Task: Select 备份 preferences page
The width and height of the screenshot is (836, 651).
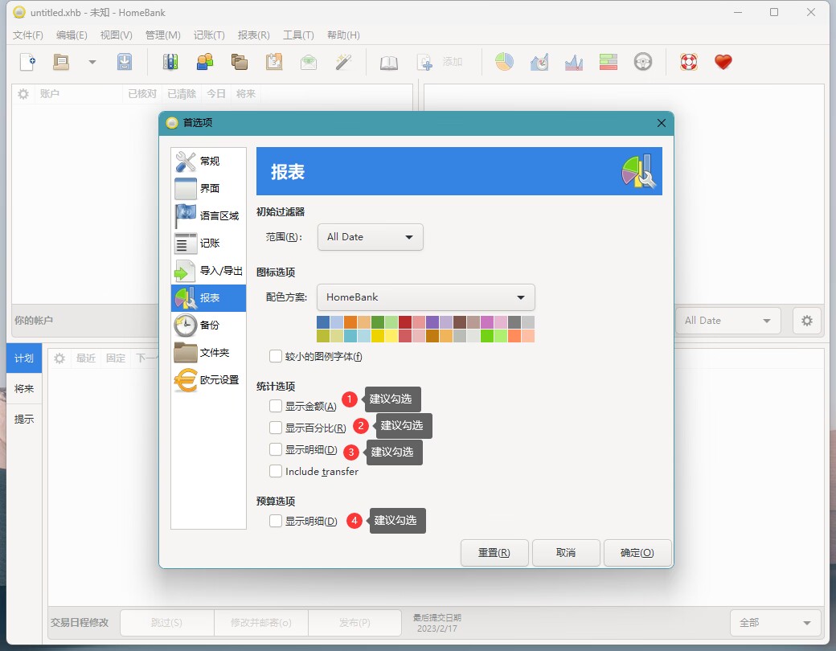Action: (208, 325)
